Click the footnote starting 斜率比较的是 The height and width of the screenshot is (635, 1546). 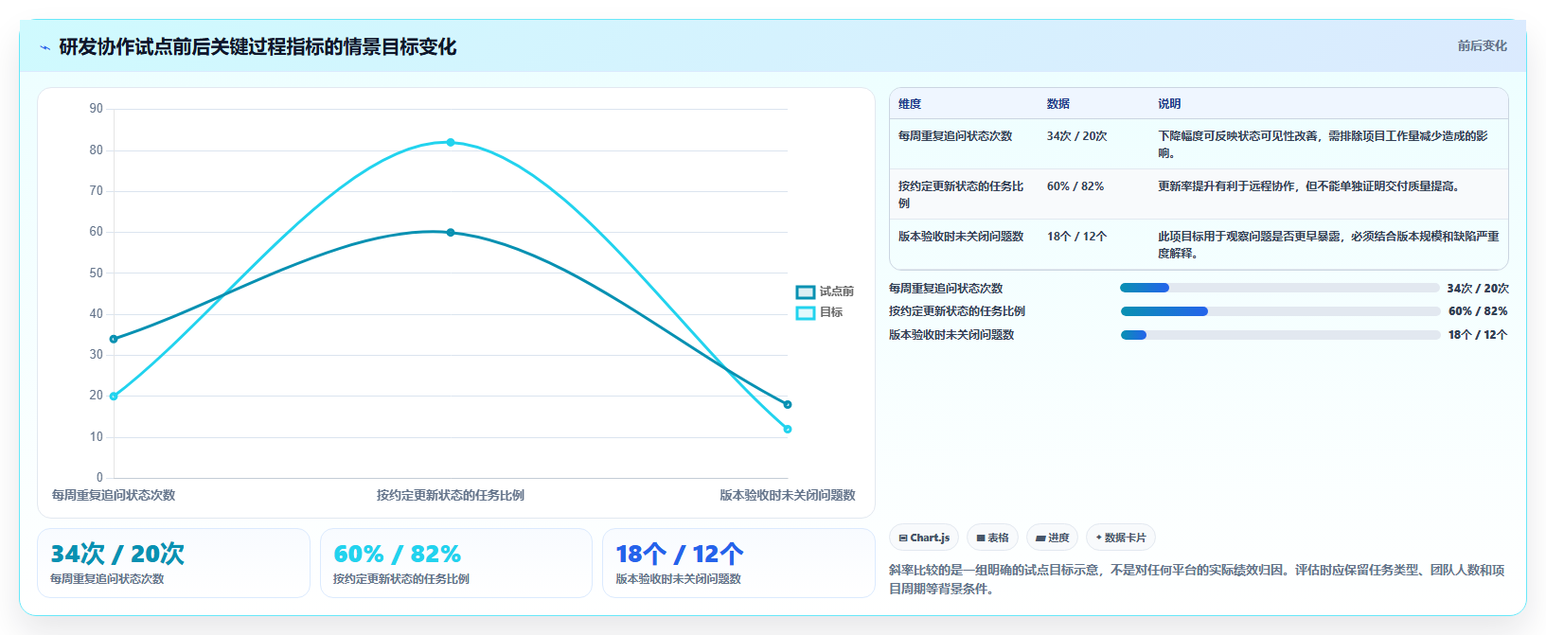[x=1197, y=579]
